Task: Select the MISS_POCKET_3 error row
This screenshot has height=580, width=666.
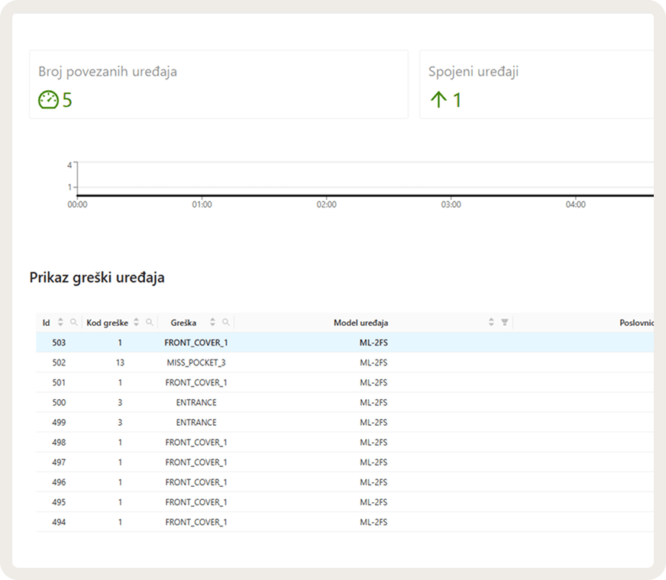Action: coord(345,362)
